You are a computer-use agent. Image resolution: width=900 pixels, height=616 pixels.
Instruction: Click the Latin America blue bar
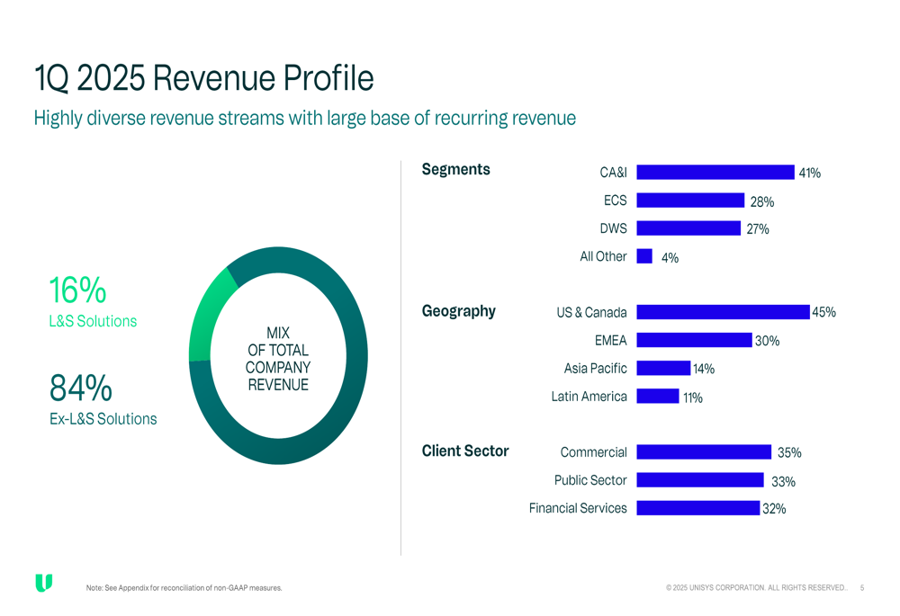point(658,396)
